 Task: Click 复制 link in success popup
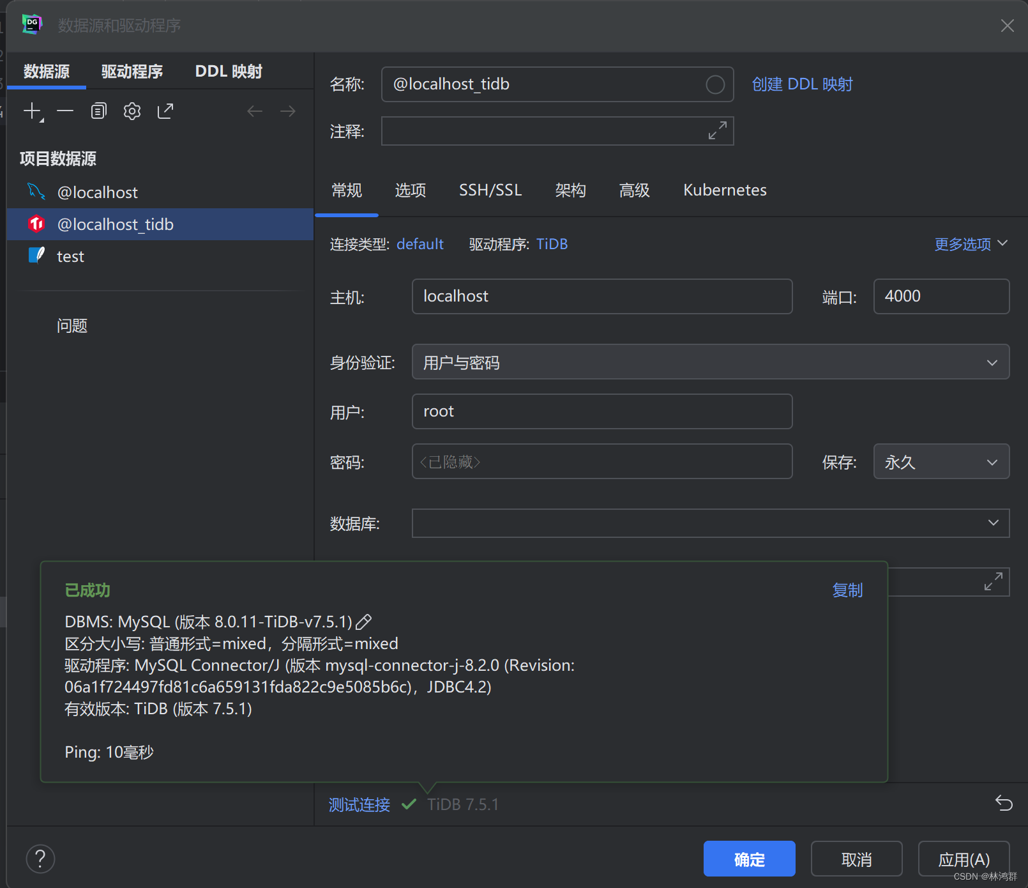pyautogui.click(x=847, y=590)
